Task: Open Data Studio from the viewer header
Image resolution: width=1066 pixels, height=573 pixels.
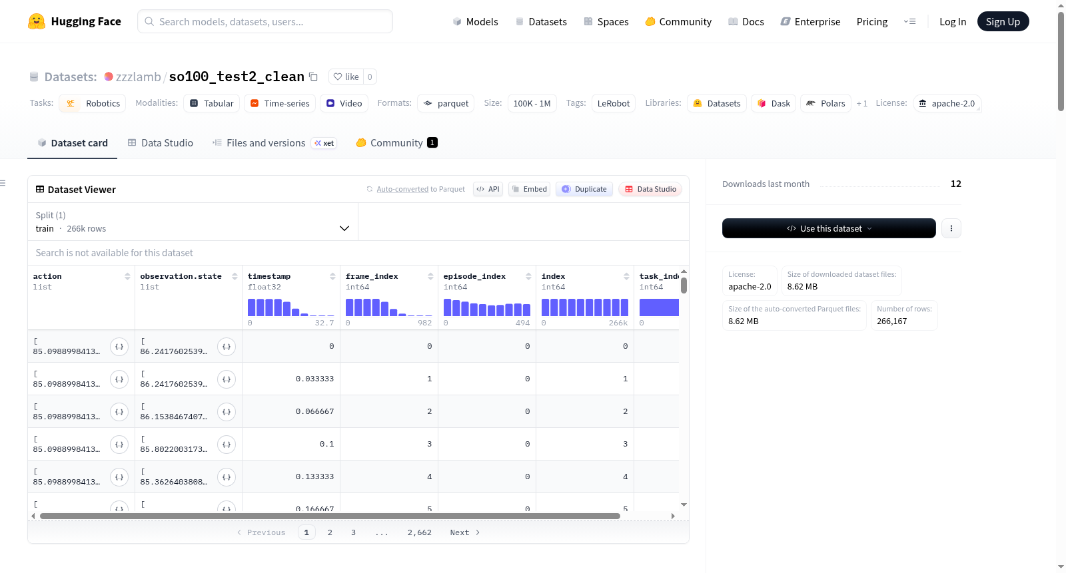Action: click(650, 189)
